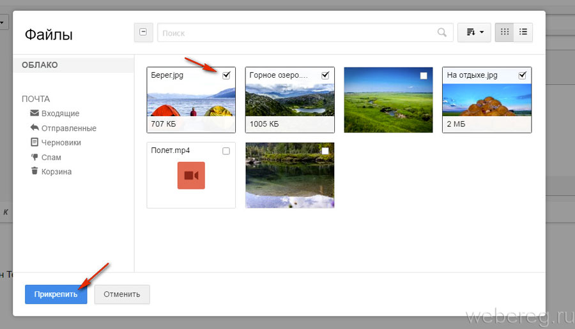Click the Корзина trash icon
Image resolution: width=575 pixels, height=329 pixels.
34,170
